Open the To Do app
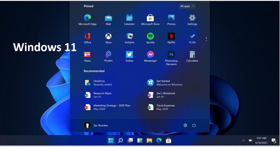Screen dimensions: 280x147 (x=192, y=38)
